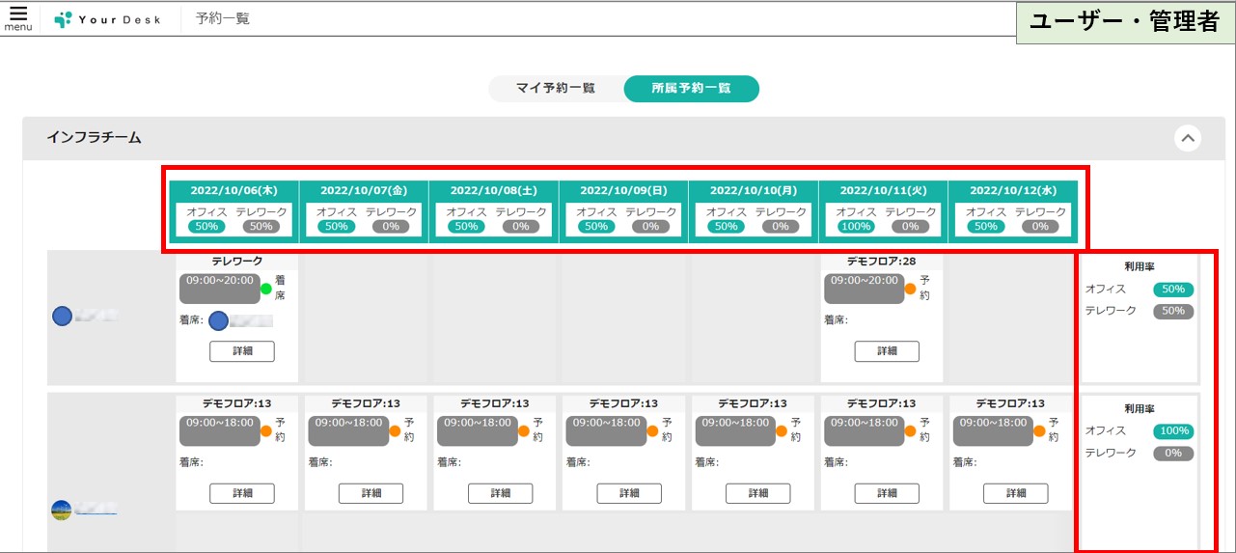Image resolution: width=1236 pixels, height=553 pixels.
Task: Select 所属予約一覧 tab
Action: [x=691, y=89]
